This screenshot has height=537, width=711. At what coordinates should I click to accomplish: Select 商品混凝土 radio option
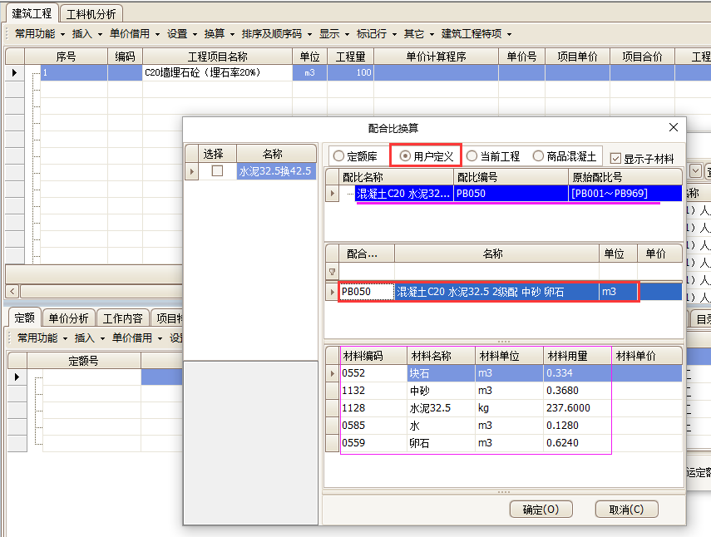tap(564, 156)
